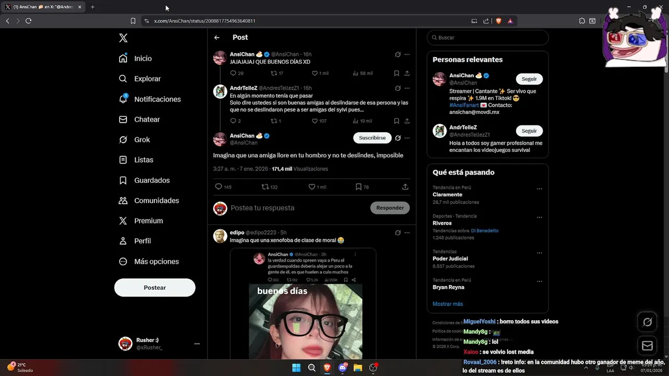This screenshot has width=669, height=376.
Task: Click the Suscribirse button
Action: (x=372, y=138)
